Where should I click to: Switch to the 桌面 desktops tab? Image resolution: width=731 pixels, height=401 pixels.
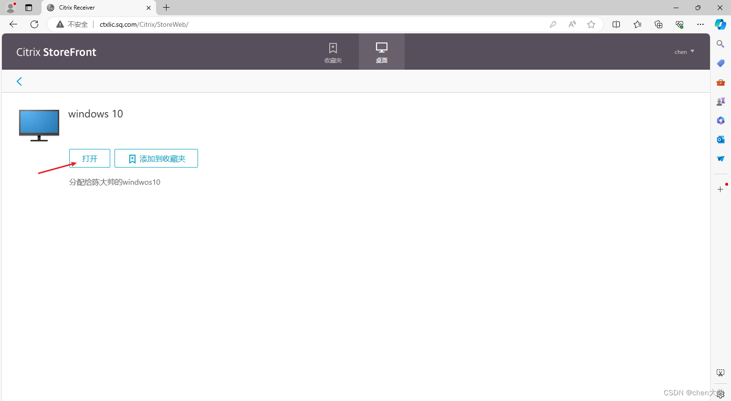382,53
